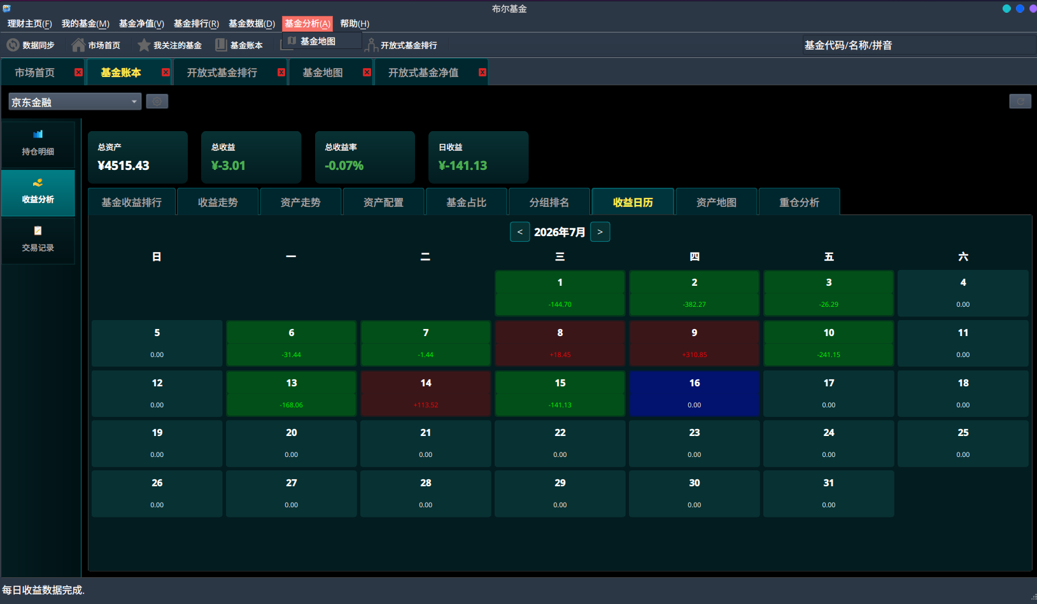Image resolution: width=1037 pixels, height=604 pixels.
Task: Click calendar day 10 showing -241.15
Action: tap(829, 343)
